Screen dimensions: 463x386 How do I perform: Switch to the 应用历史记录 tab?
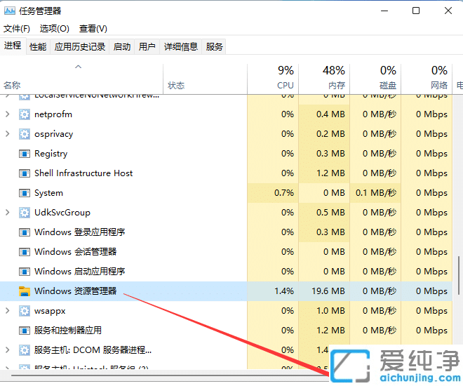point(80,46)
